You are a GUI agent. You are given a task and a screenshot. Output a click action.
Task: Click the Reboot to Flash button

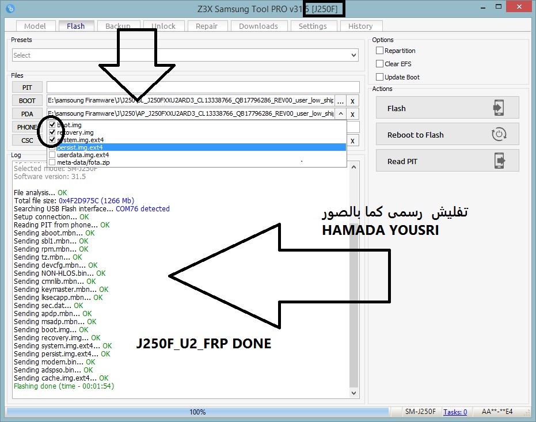[x=447, y=135]
